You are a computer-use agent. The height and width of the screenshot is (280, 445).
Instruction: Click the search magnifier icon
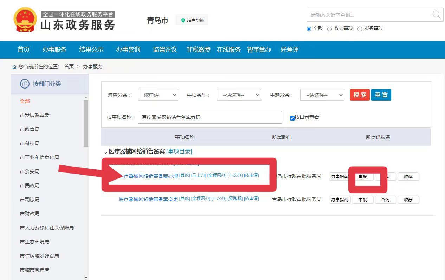tap(436, 15)
